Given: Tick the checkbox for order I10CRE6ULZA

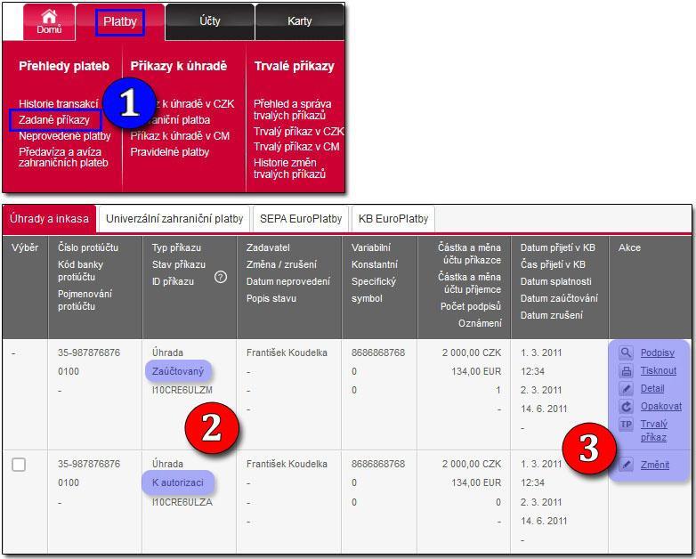Looking at the screenshot, I should tap(19, 465).
